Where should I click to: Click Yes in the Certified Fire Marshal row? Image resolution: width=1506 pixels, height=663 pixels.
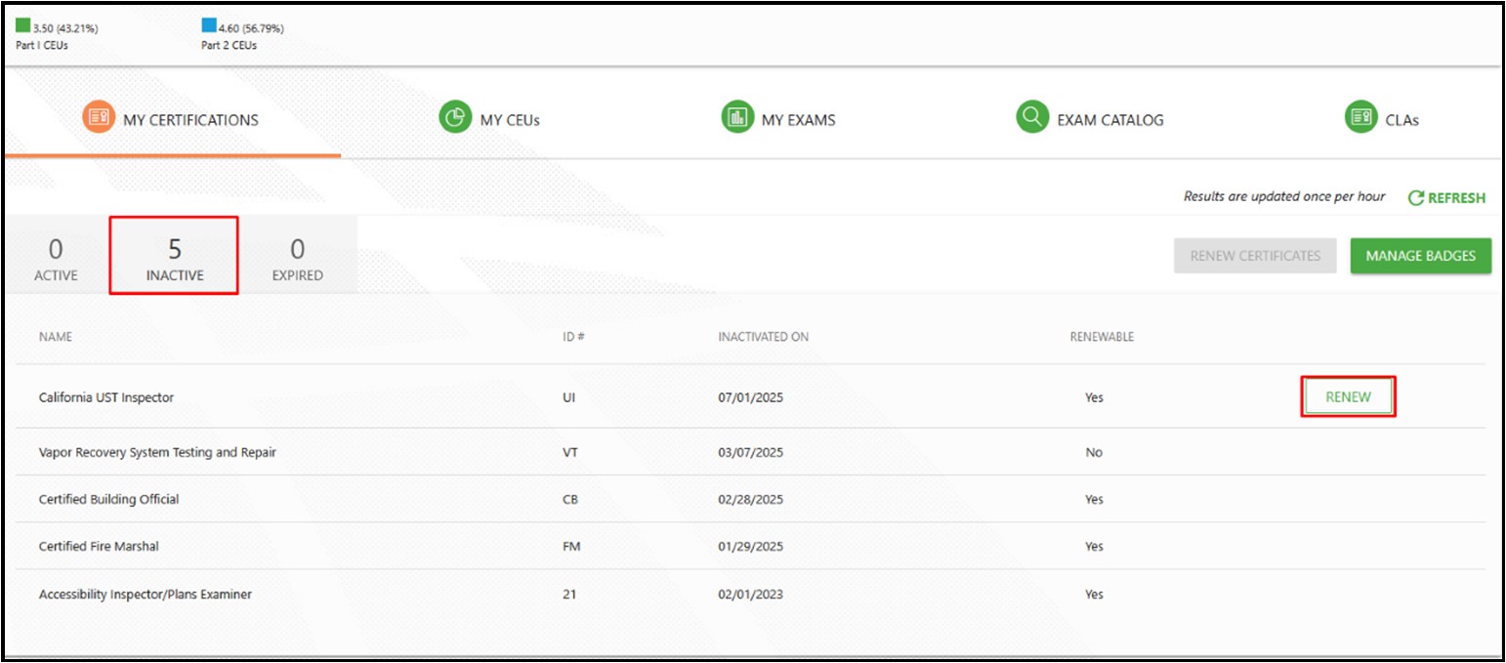[x=1094, y=547]
